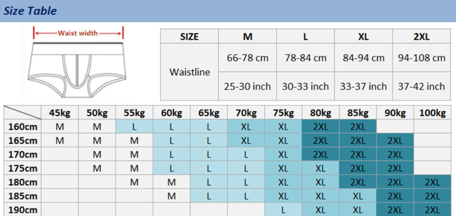Click the 175cm height row header
Image resolution: width=456 pixels, height=216 pixels.
[23, 169]
